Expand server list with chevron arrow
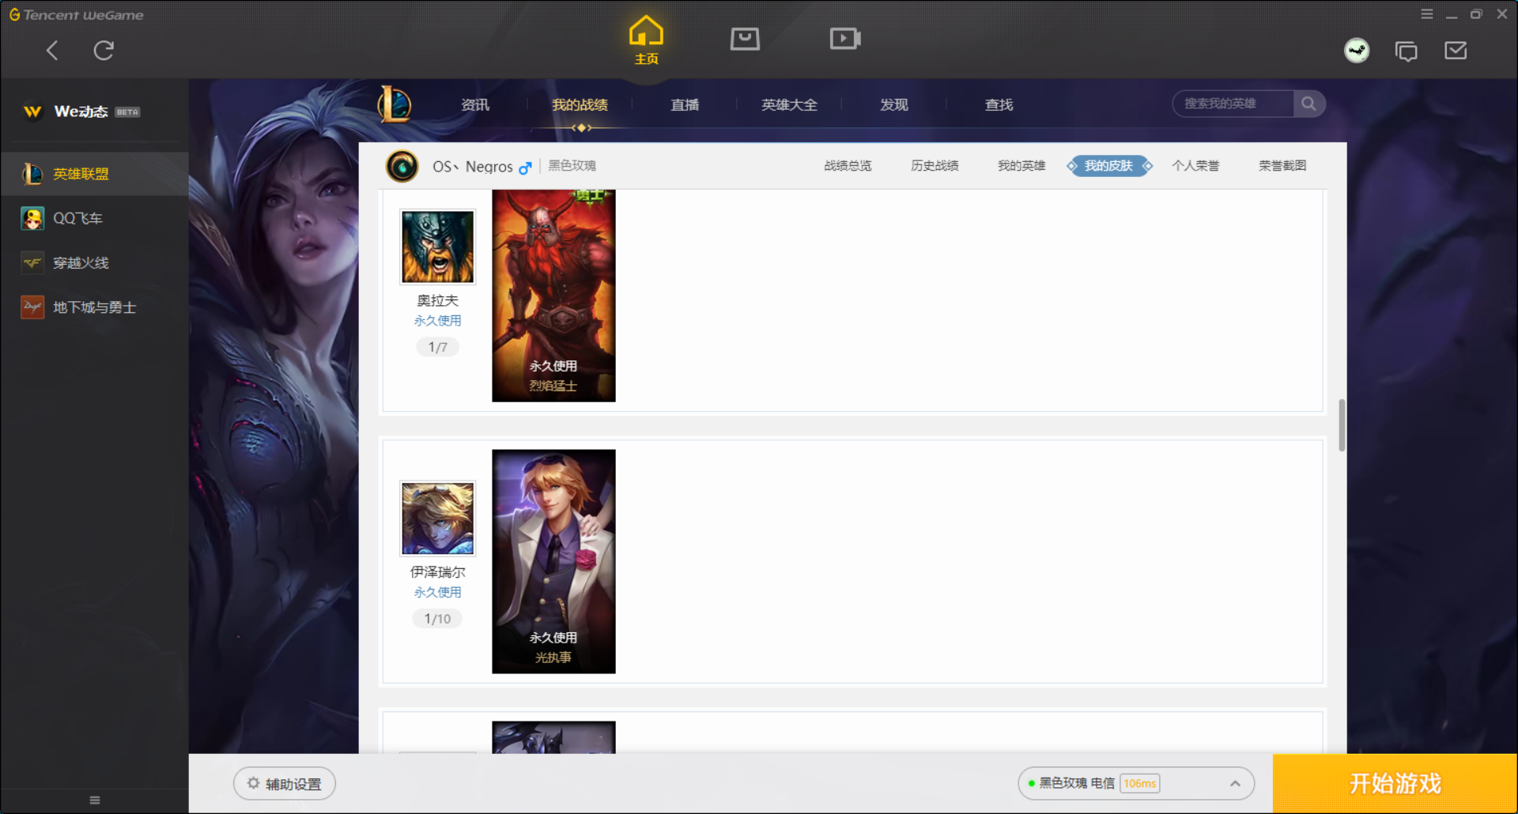The width and height of the screenshot is (1518, 814). coord(1235,784)
